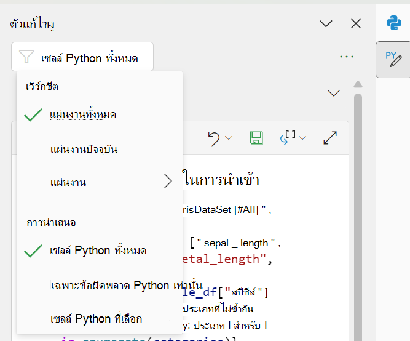Choose เซลล์ Python ที่เลือก option

point(100,319)
